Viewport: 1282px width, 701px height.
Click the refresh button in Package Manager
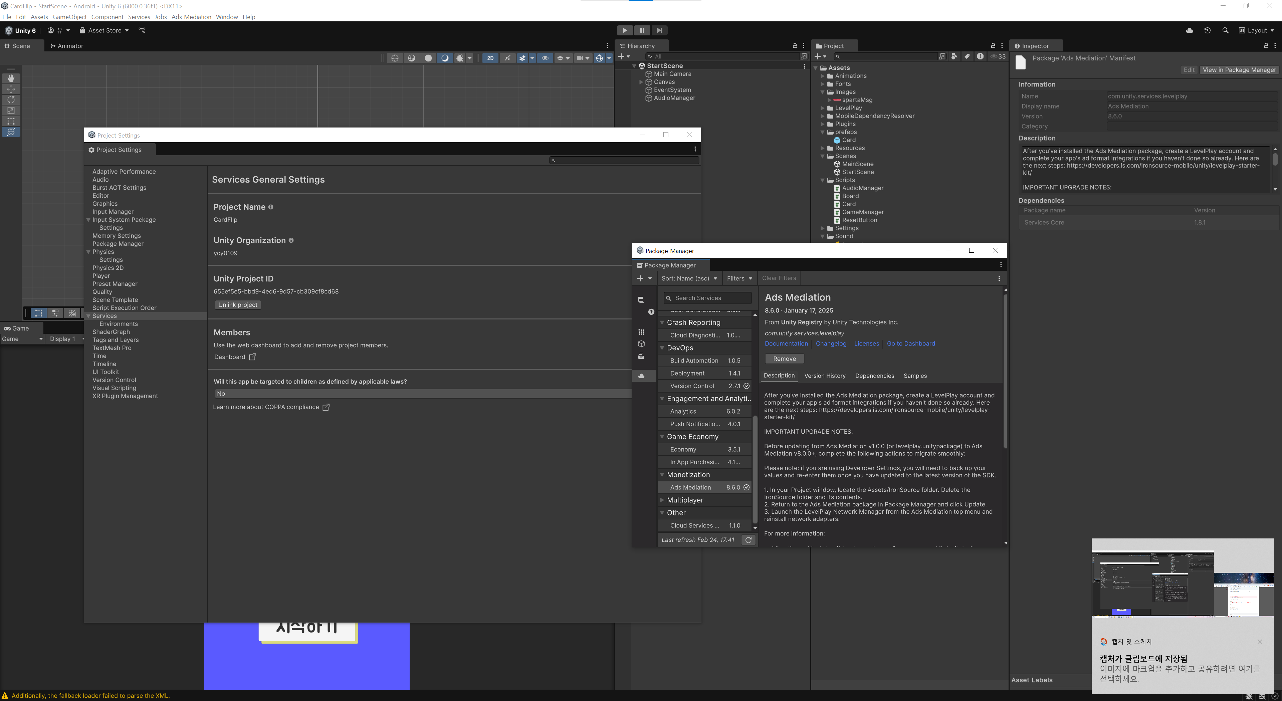pyautogui.click(x=749, y=540)
